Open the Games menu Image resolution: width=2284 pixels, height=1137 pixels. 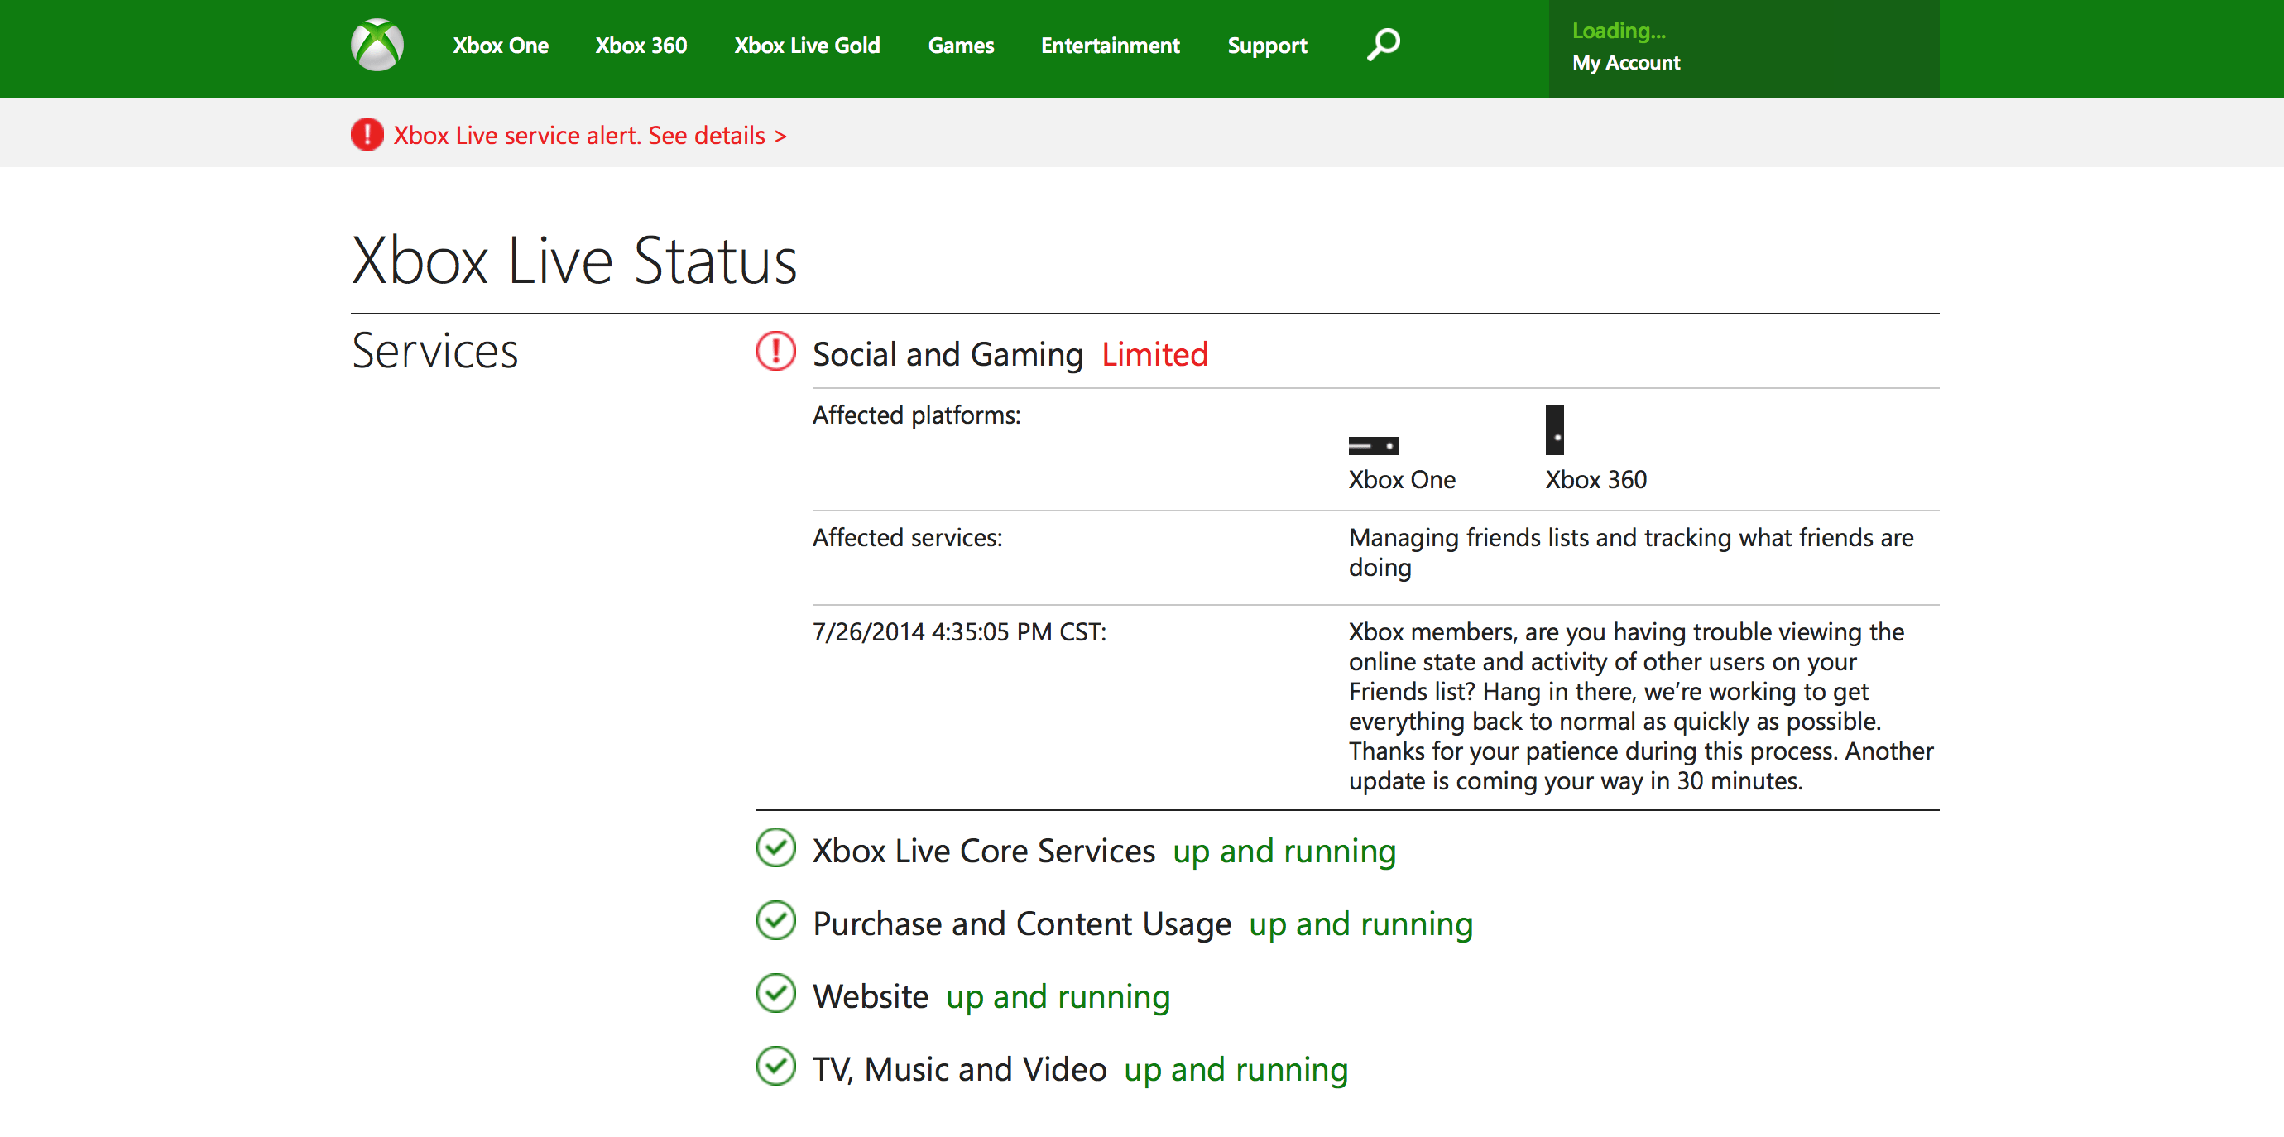960,46
